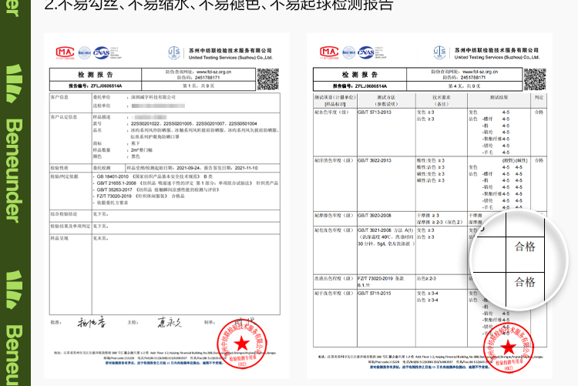
Task: Click the 技术要求 column header
Action: click(x=442, y=97)
